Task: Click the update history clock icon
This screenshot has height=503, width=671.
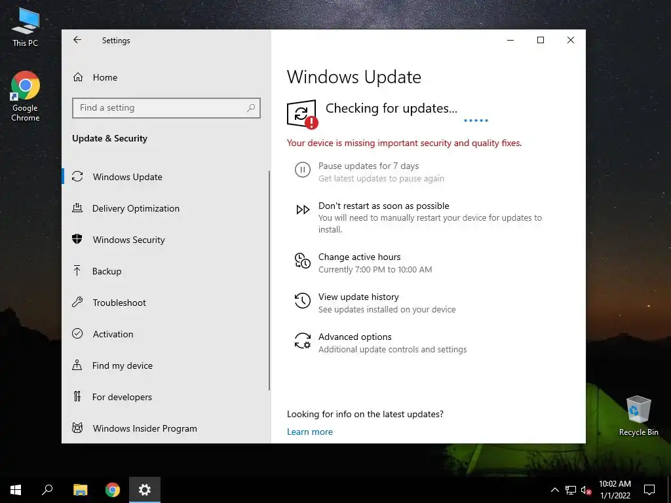Action: pos(302,300)
